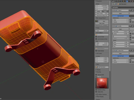The height and width of the screenshot is (100, 134).
Task: Collapse the Item panel
Action: [x=96, y=64]
